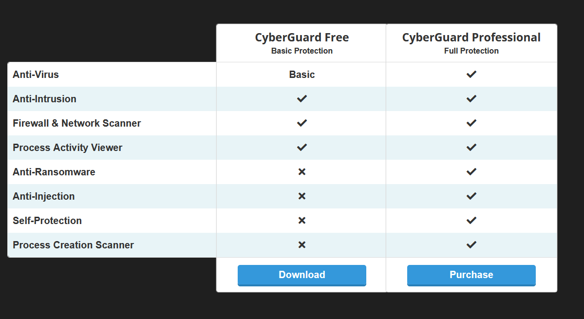584x319 pixels.
Task: Click the Anti-Virus feature row label
Action: click(36, 75)
